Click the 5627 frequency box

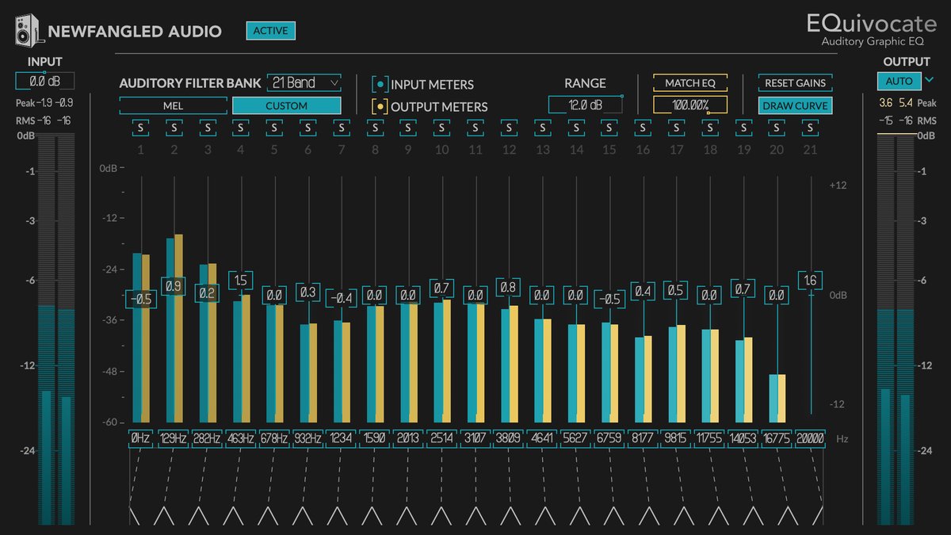click(x=576, y=438)
